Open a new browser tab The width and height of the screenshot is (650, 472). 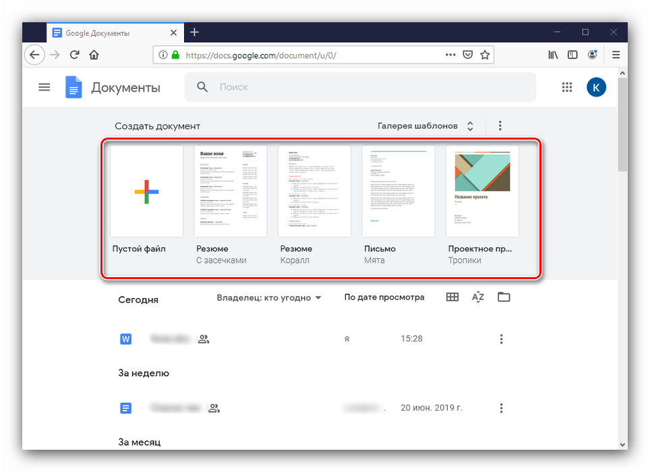point(194,32)
